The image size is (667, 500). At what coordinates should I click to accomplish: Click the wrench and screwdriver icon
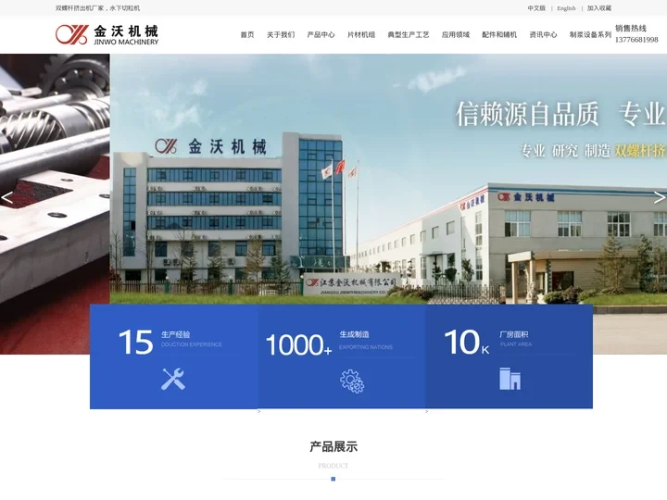[172, 379]
